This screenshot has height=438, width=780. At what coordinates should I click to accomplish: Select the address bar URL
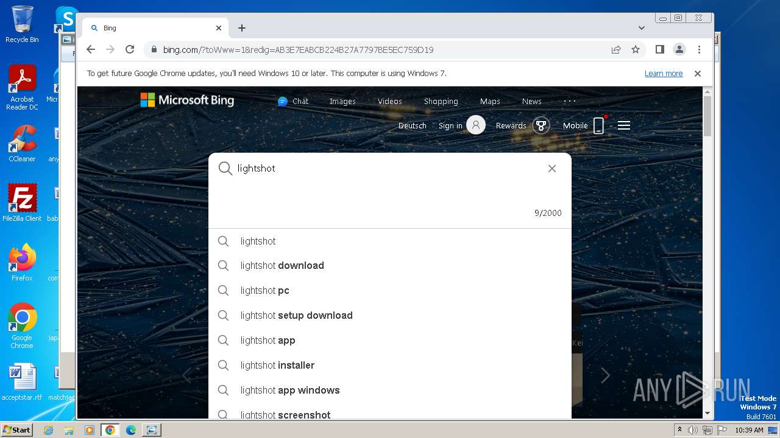click(298, 50)
